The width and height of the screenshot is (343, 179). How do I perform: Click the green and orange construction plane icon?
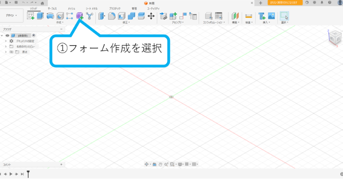(235, 16)
